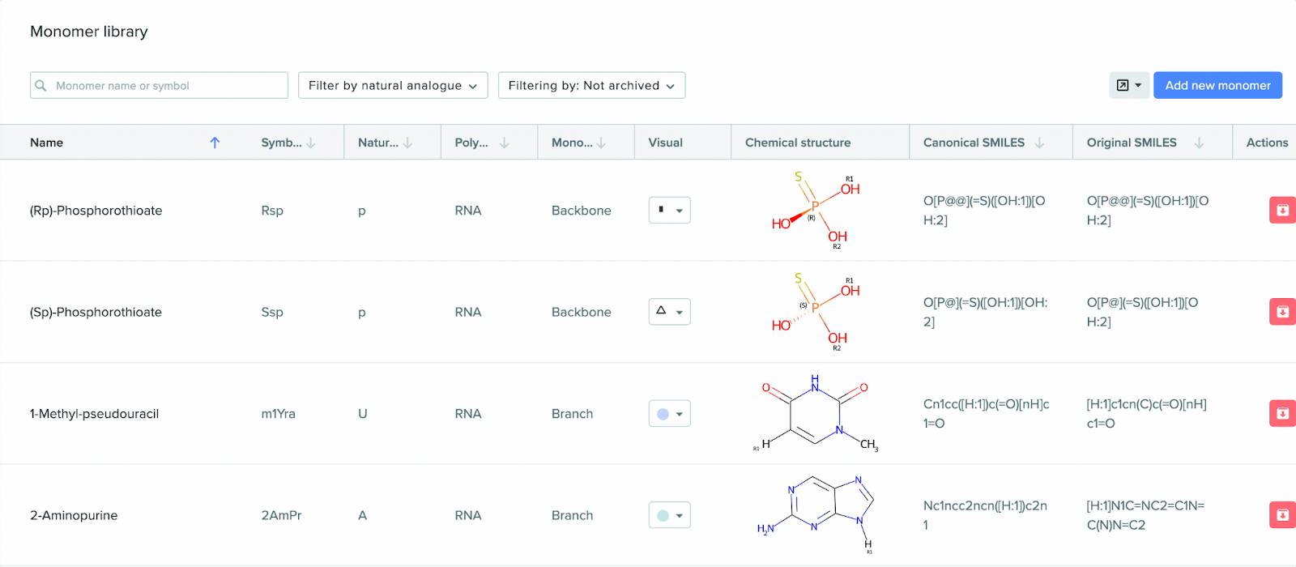Open visual shape dropdown for Rsp
Image resolution: width=1296 pixels, height=567 pixels.
click(670, 211)
